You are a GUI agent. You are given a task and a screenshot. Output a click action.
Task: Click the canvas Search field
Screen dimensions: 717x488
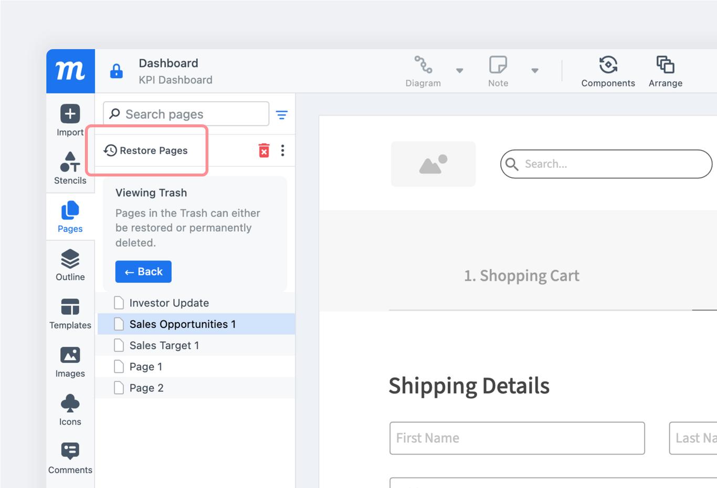click(x=606, y=164)
